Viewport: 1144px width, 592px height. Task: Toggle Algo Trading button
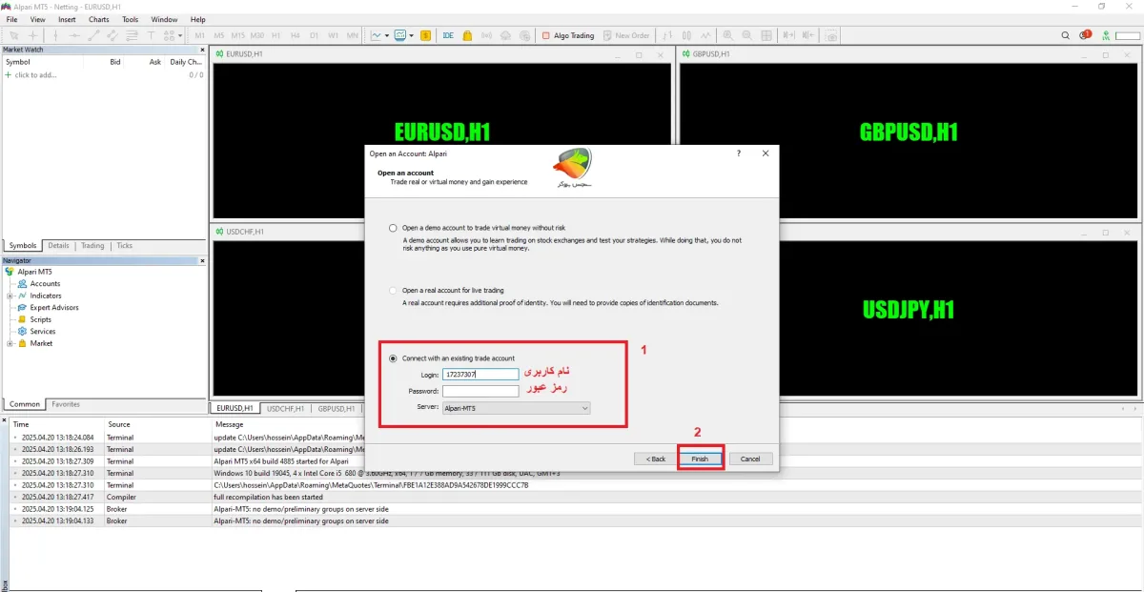pyautogui.click(x=567, y=35)
